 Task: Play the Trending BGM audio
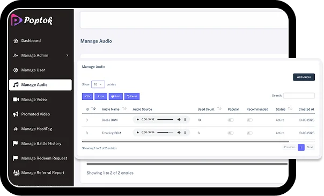pos(138,132)
